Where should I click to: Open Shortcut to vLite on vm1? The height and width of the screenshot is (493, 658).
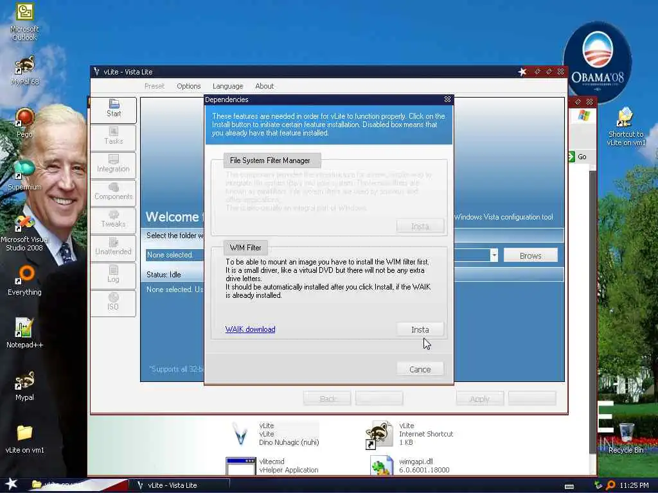pyautogui.click(x=626, y=126)
